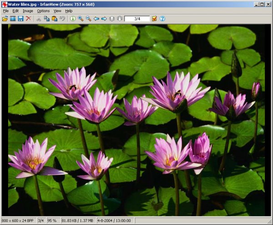Open the Options menu

pyautogui.click(x=43, y=10)
